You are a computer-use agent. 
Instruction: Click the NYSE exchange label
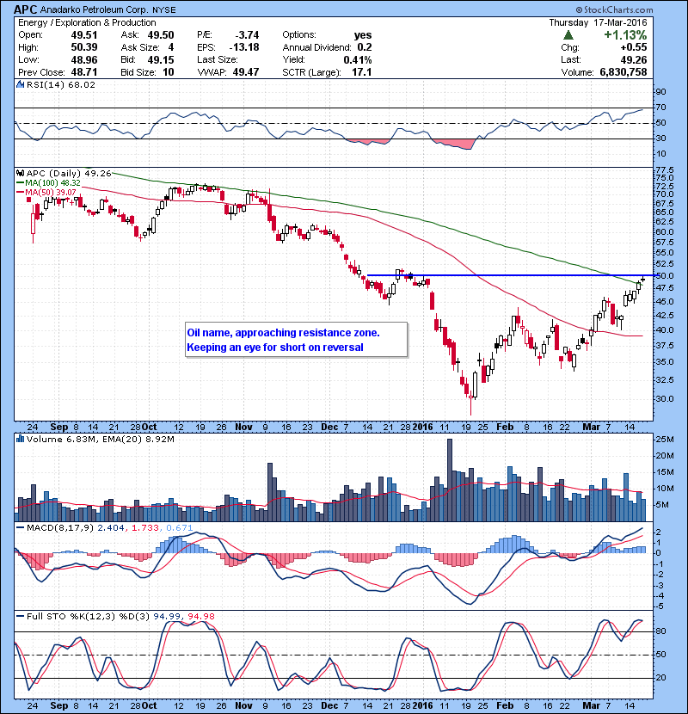(x=164, y=10)
